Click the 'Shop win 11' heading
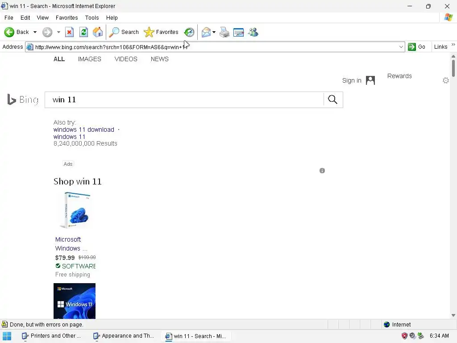The image size is (457, 343). (x=78, y=181)
